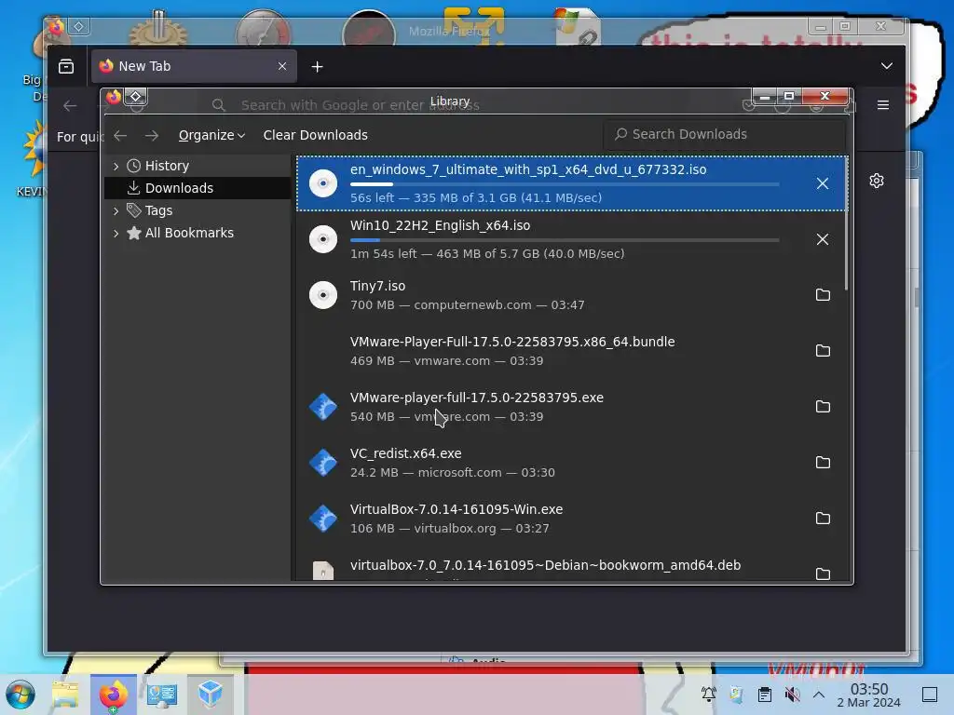
Task: Click the VirtualBox Win.exe file icon
Action: click(x=323, y=519)
